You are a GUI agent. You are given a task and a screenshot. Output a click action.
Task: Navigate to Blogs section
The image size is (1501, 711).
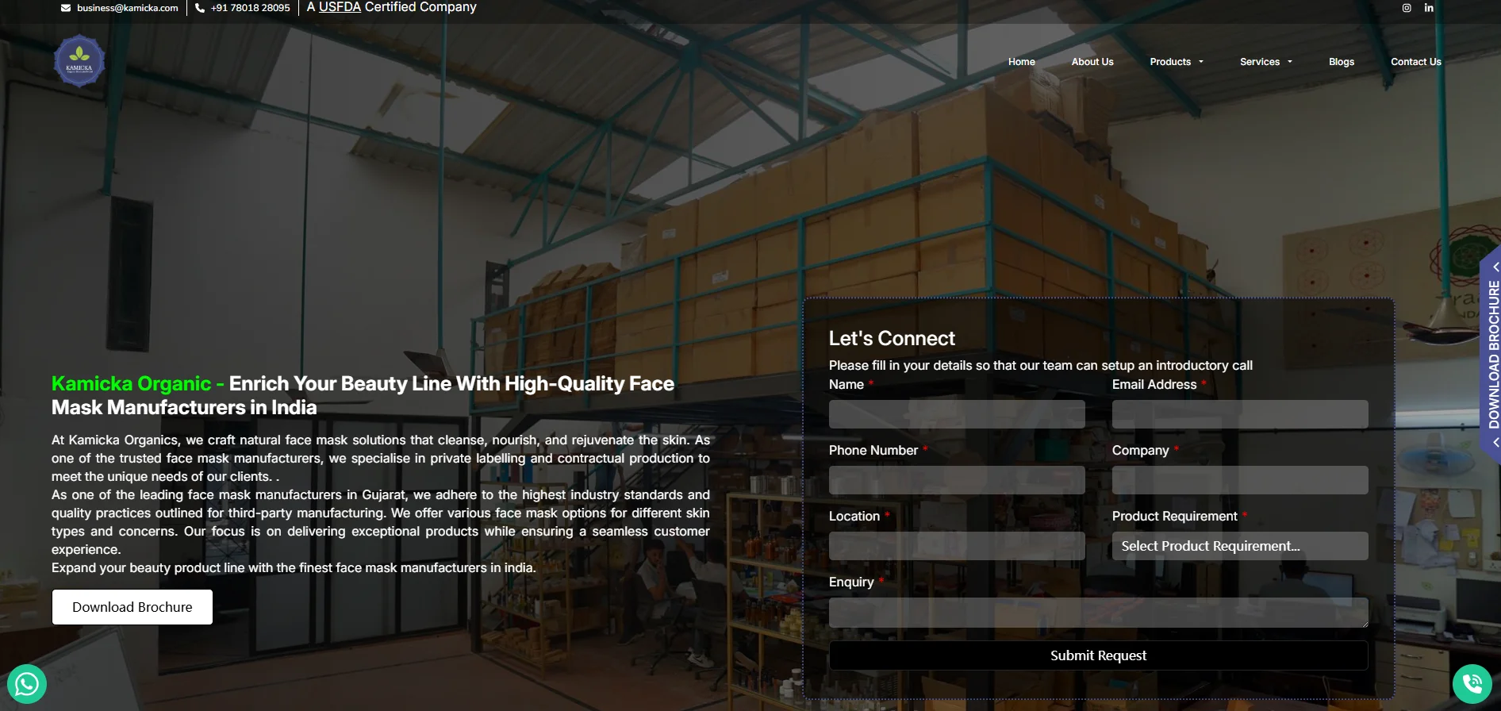pos(1341,62)
